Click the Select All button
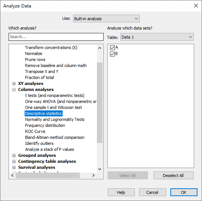 (x=128, y=176)
